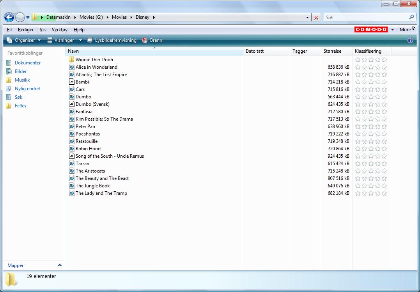Click the Organiser toolbar icon

[x=9, y=40]
